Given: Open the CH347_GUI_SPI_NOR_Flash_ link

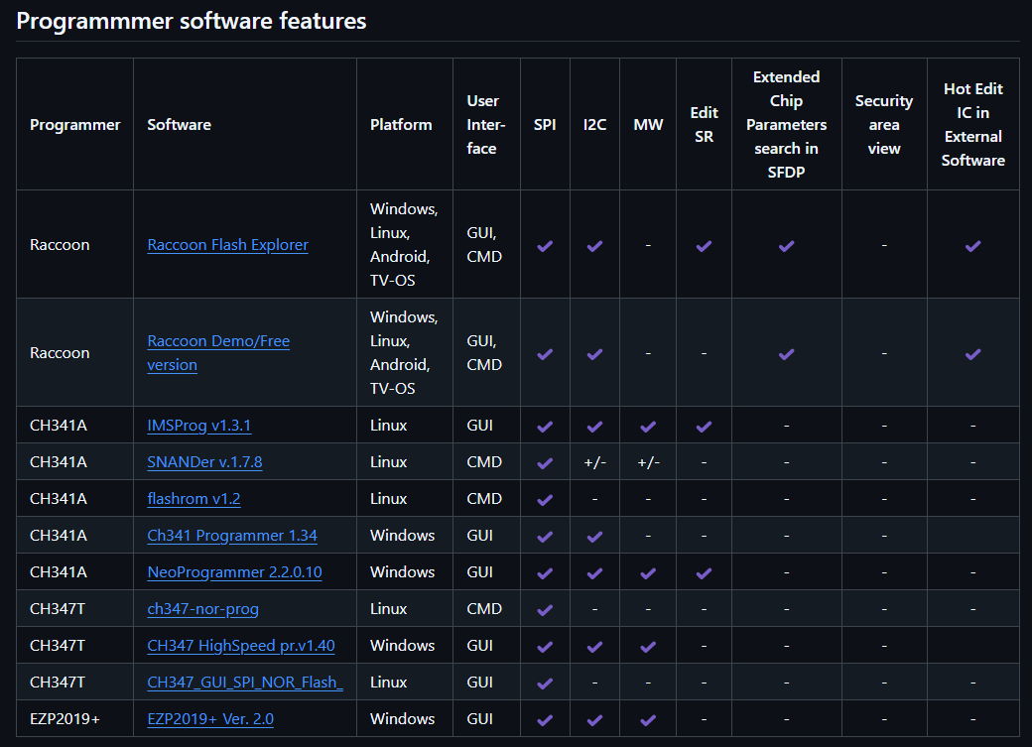Looking at the screenshot, I should pos(245,683).
